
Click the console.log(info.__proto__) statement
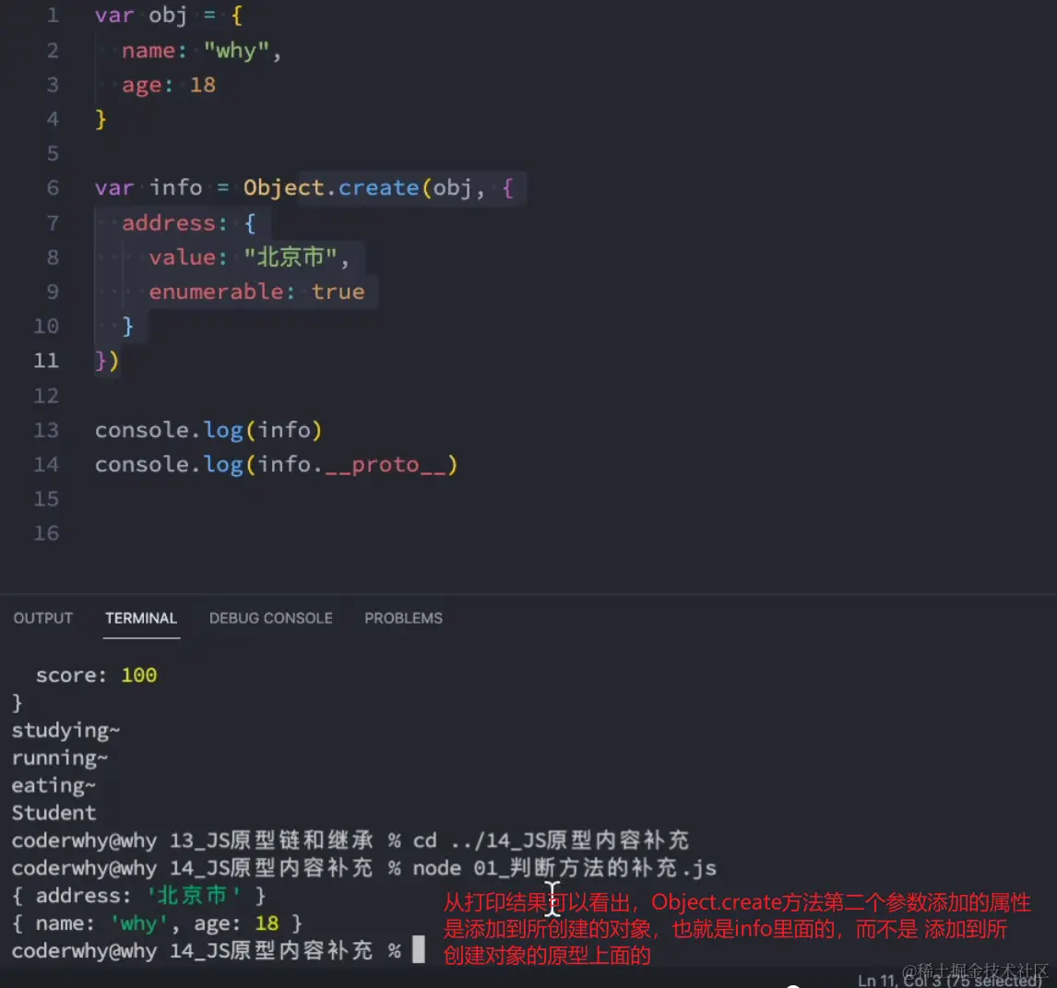coord(277,465)
